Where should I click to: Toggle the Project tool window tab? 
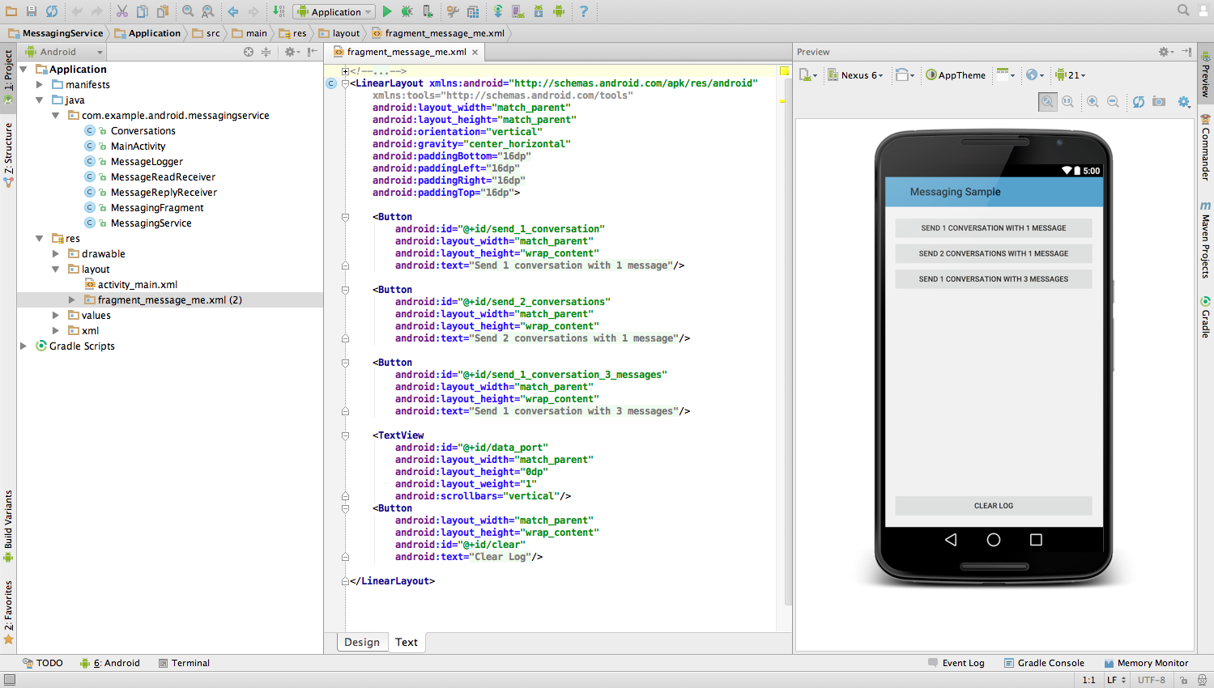click(x=8, y=76)
